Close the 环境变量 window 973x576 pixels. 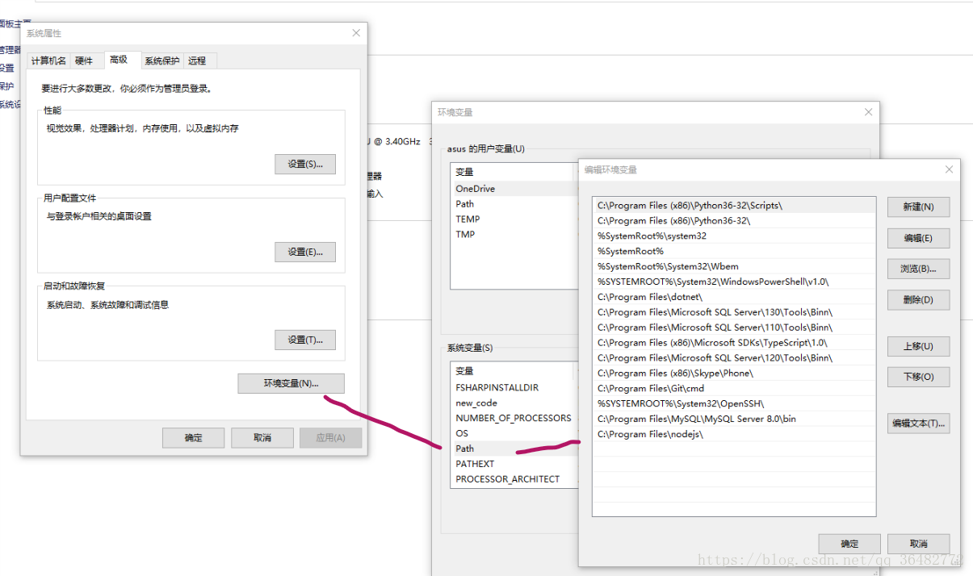(x=868, y=112)
